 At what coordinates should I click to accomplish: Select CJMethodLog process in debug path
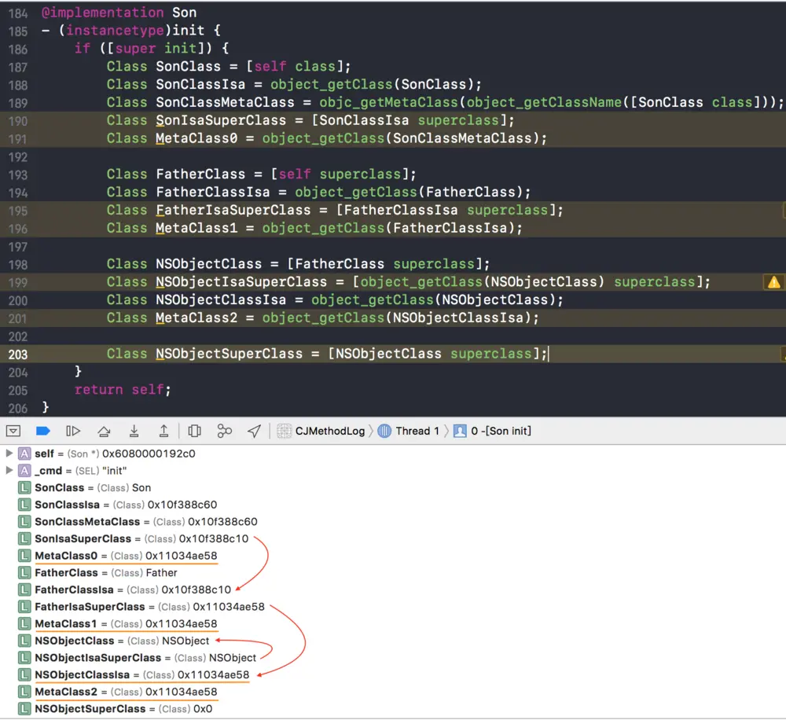321,431
